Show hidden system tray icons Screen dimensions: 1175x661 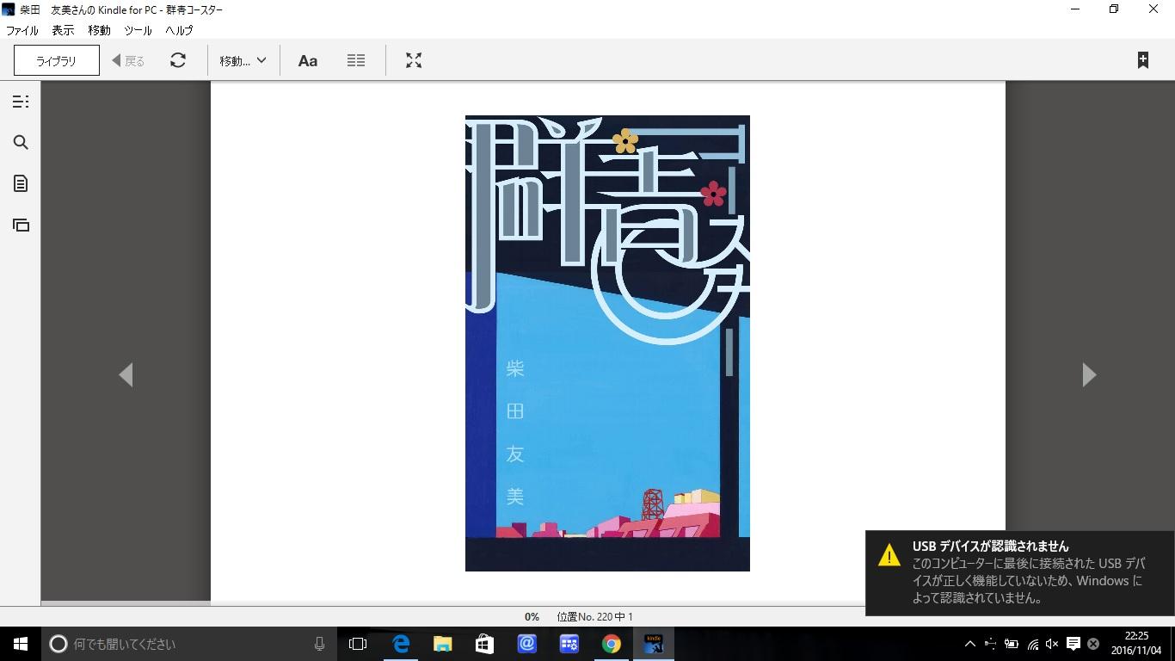point(969,644)
